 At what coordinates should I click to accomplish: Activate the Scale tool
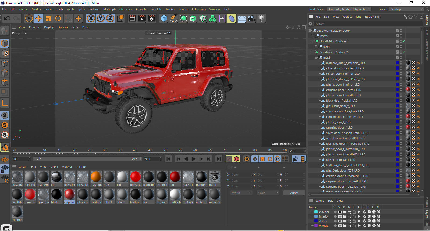48,18
